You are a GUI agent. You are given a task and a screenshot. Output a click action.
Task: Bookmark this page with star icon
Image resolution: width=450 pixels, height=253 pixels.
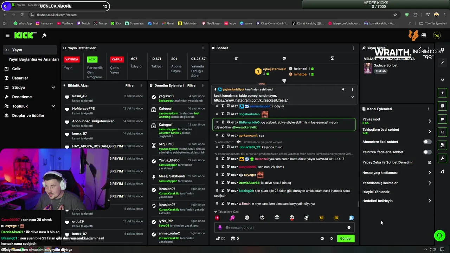click(395, 15)
